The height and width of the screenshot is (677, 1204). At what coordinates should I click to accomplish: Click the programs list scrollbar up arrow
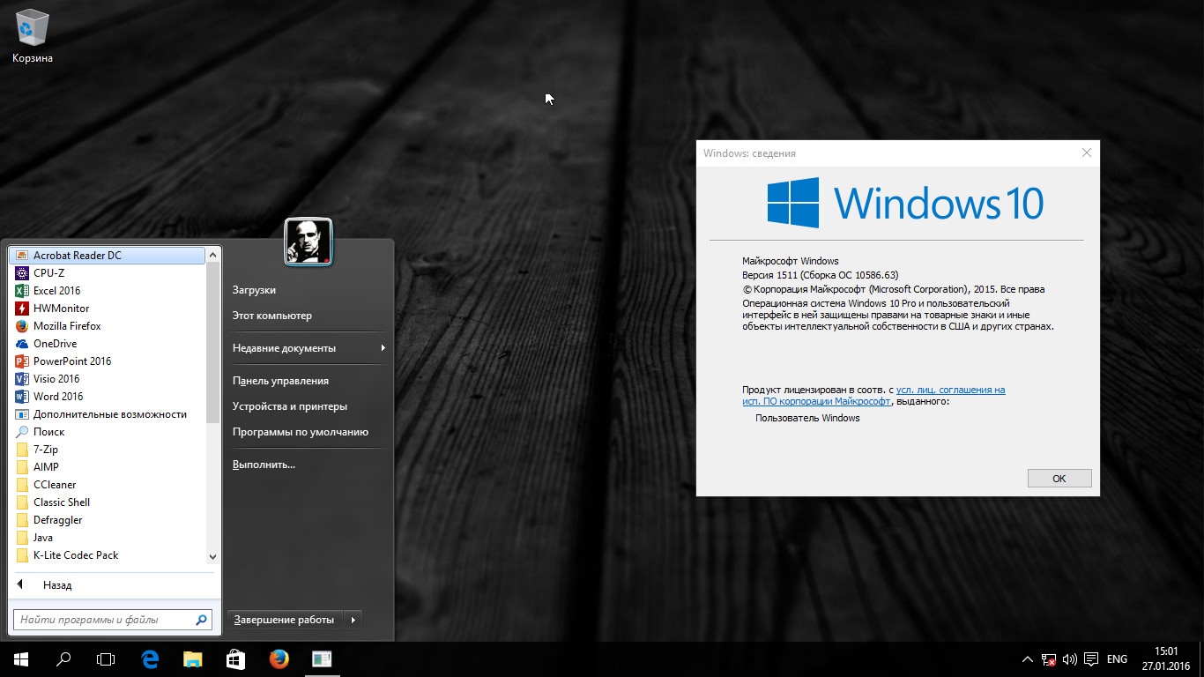pyautogui.click(x=212, y=255)
